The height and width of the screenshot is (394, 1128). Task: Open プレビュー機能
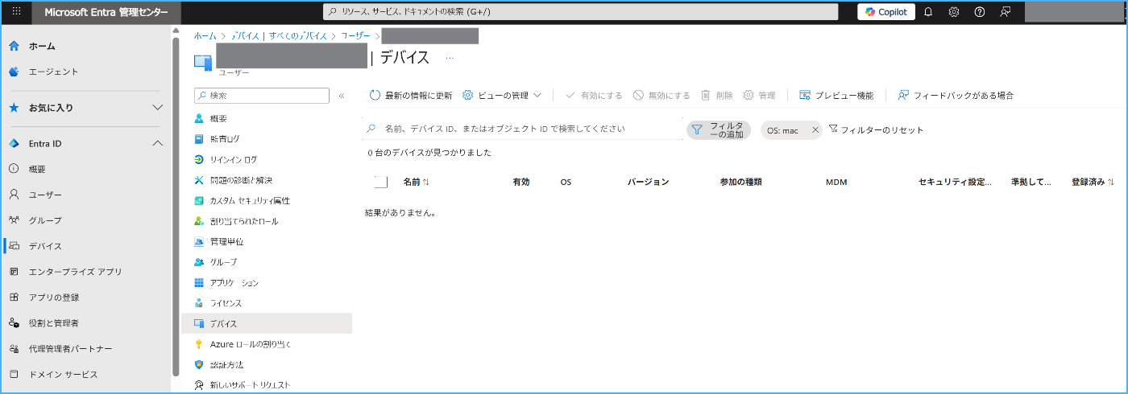click(836, 95)
